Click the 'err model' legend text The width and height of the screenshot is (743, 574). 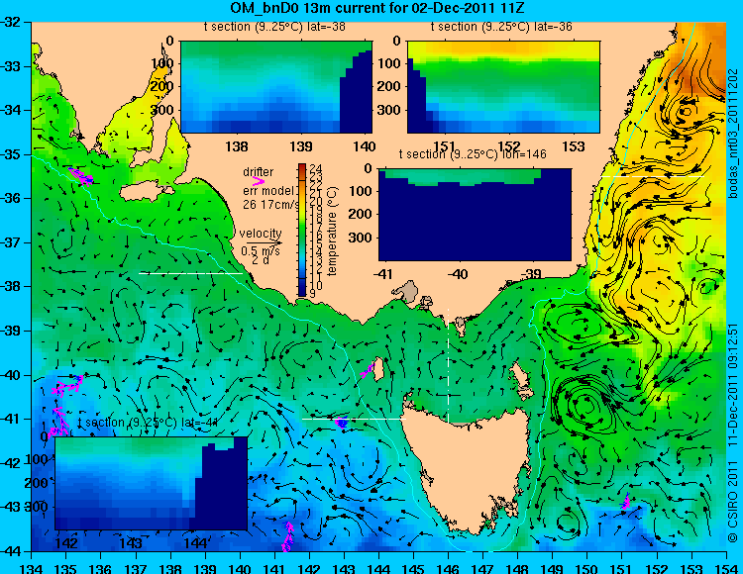point(268,191)
